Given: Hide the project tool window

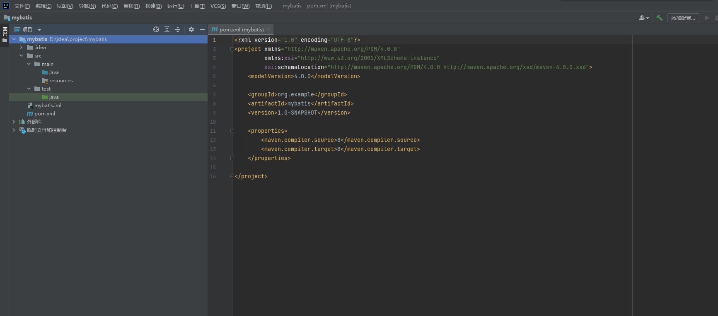Looking at the screenshot, I should (x=202, y=29).
